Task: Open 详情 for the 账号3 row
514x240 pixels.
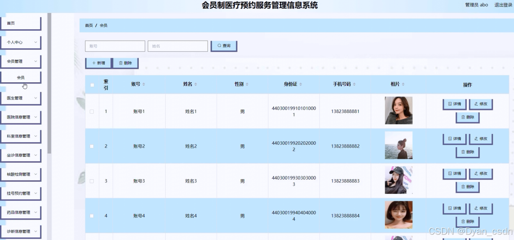Action: (x=454, y=174)
